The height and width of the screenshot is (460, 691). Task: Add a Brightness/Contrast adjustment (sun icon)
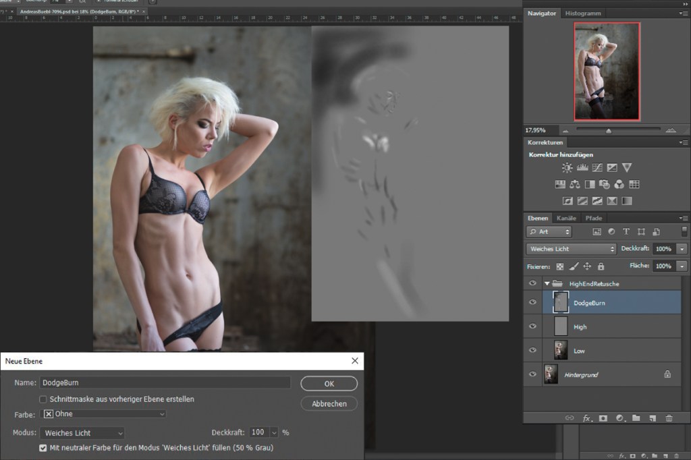567,167
